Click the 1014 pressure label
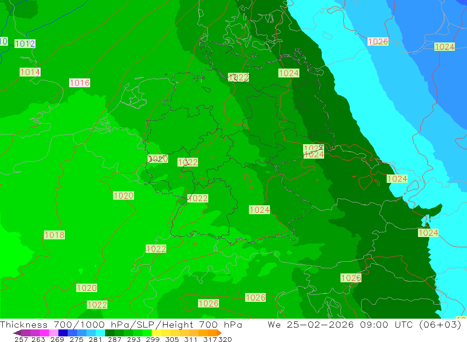Image resolution: width=467 pixels, height=342 pixels. tap(30, 72)
